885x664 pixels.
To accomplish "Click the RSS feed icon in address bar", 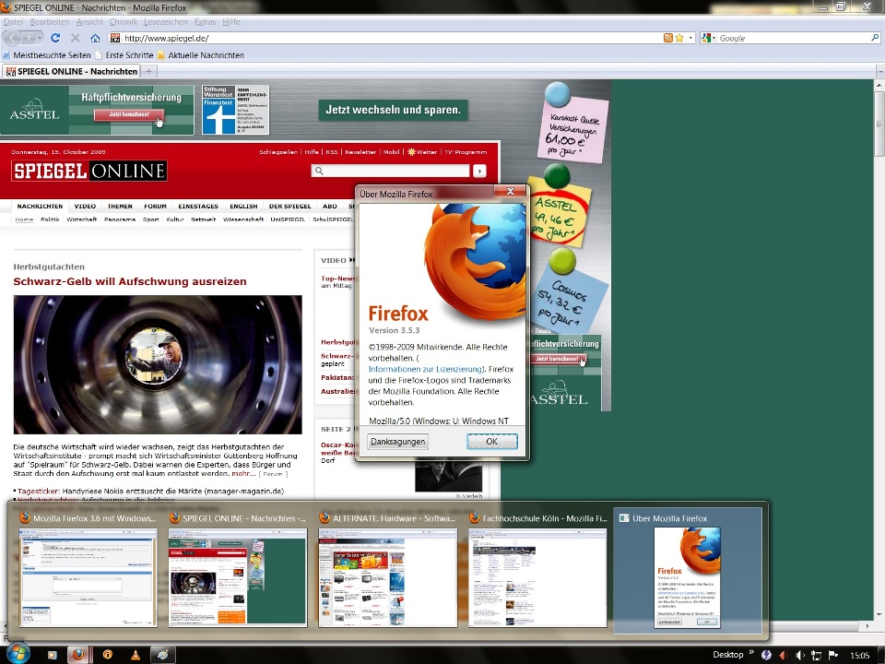I will 668,38.
